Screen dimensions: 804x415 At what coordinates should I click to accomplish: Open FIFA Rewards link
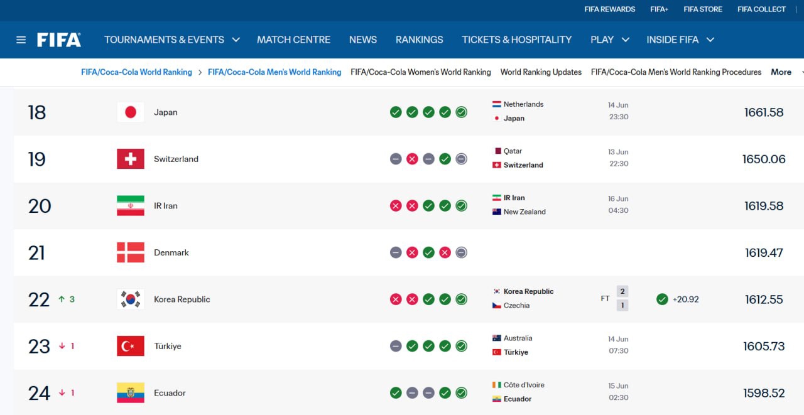coord(609,9)
